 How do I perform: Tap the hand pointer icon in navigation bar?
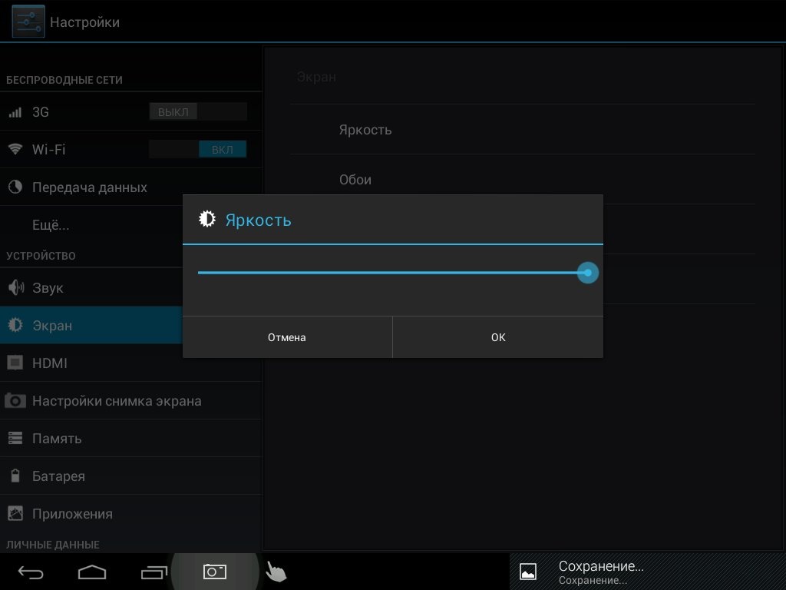point(276,572)
